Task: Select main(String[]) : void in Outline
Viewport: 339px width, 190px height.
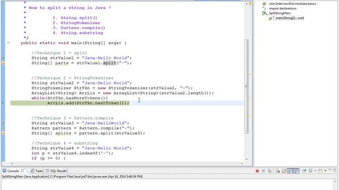Action: pos(290,18)
